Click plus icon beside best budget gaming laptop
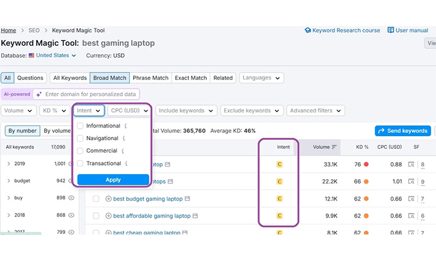436x261 pixels. click(x=108, y=199)
